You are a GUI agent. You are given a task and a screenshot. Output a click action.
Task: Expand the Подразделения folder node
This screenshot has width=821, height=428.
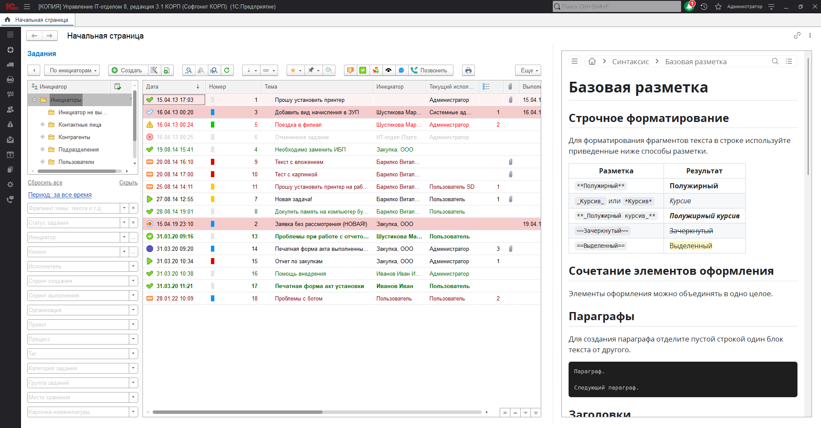(42, 149)
